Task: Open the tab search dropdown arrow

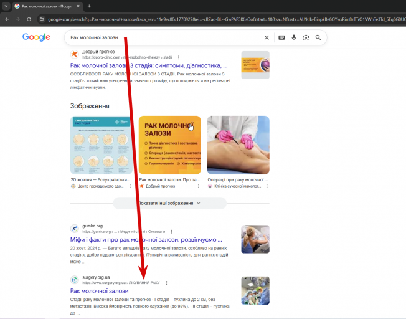Action: tap(6, 6)
